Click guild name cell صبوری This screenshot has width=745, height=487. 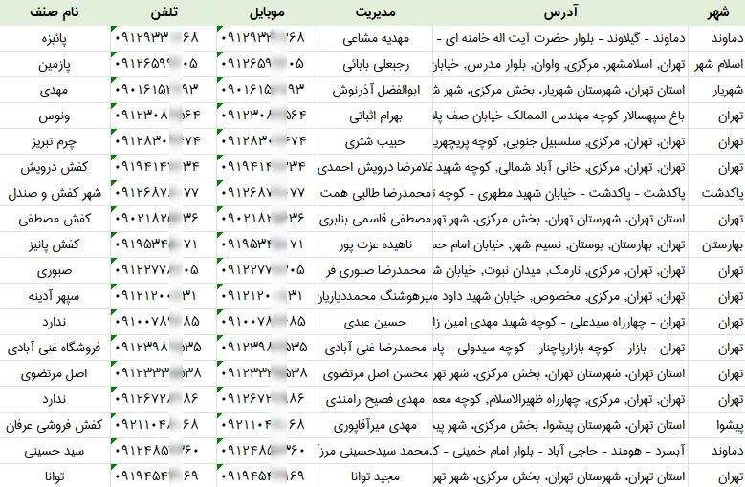coord(55,270)
